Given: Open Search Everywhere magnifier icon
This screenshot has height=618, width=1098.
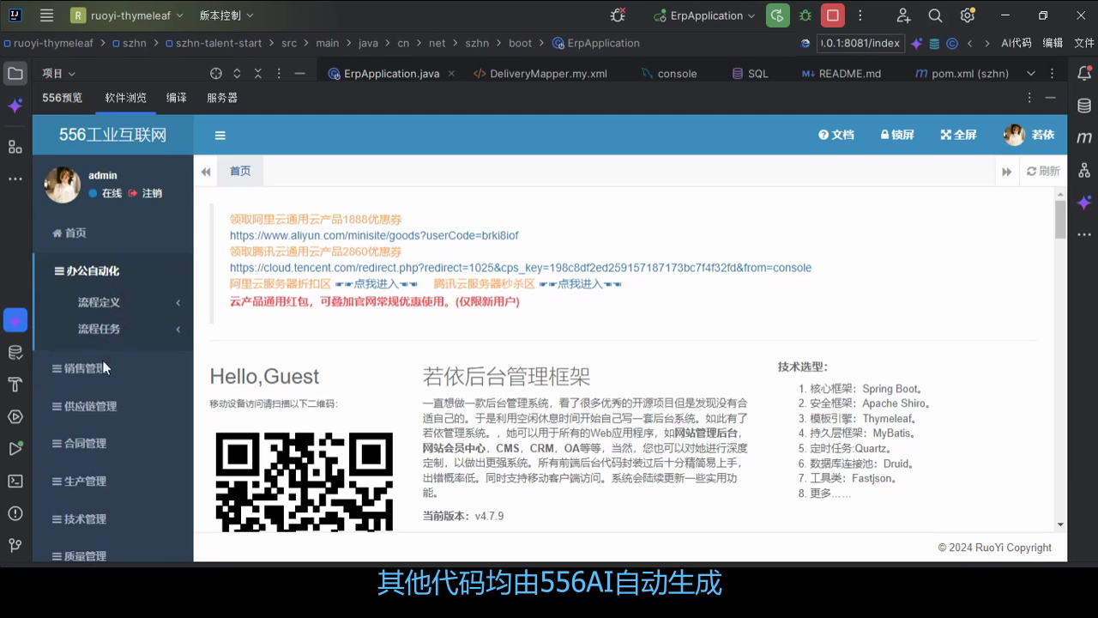Looking at the screenshot, I should pyautogui.click(x=935, y=15).
